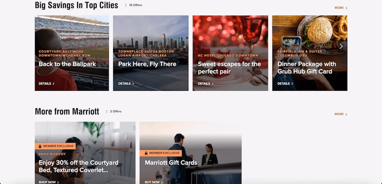382x184 pixels.
Task: Open DETAILS for Back to the Ballpark
Action: (47, 84)
